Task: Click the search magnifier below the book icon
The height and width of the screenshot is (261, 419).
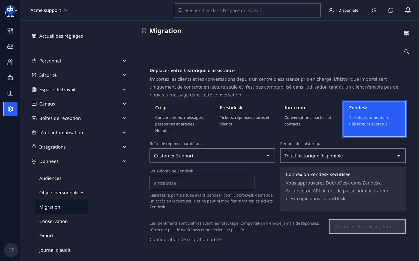Action: (406, 52)
